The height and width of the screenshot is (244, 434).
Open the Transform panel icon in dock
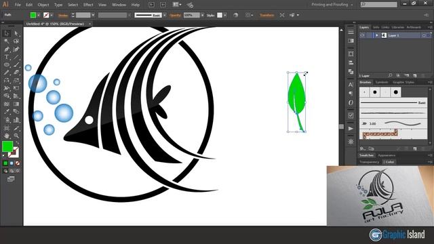click(x=351, y=54)
